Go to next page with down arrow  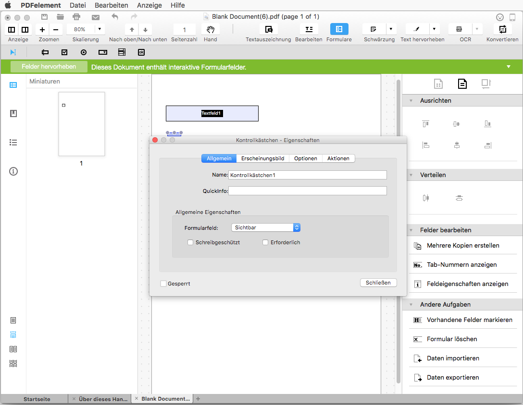(x=146, y=30)
